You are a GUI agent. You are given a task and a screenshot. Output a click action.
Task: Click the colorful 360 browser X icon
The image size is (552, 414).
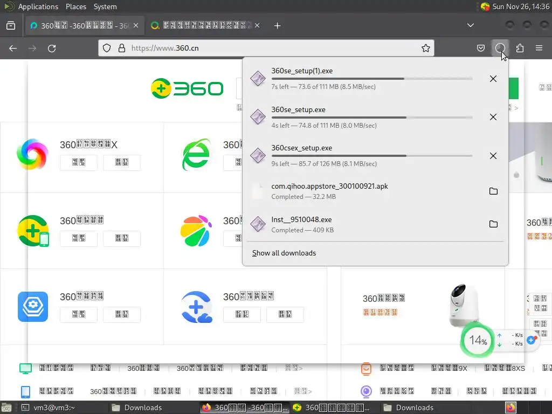point(32,154)
